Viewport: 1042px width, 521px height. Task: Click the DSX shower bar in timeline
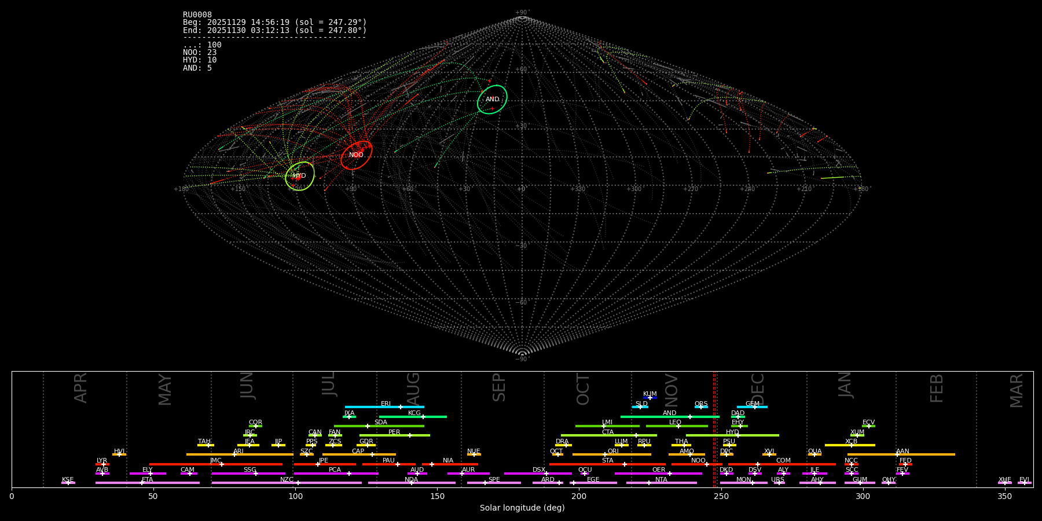point(538,474)
